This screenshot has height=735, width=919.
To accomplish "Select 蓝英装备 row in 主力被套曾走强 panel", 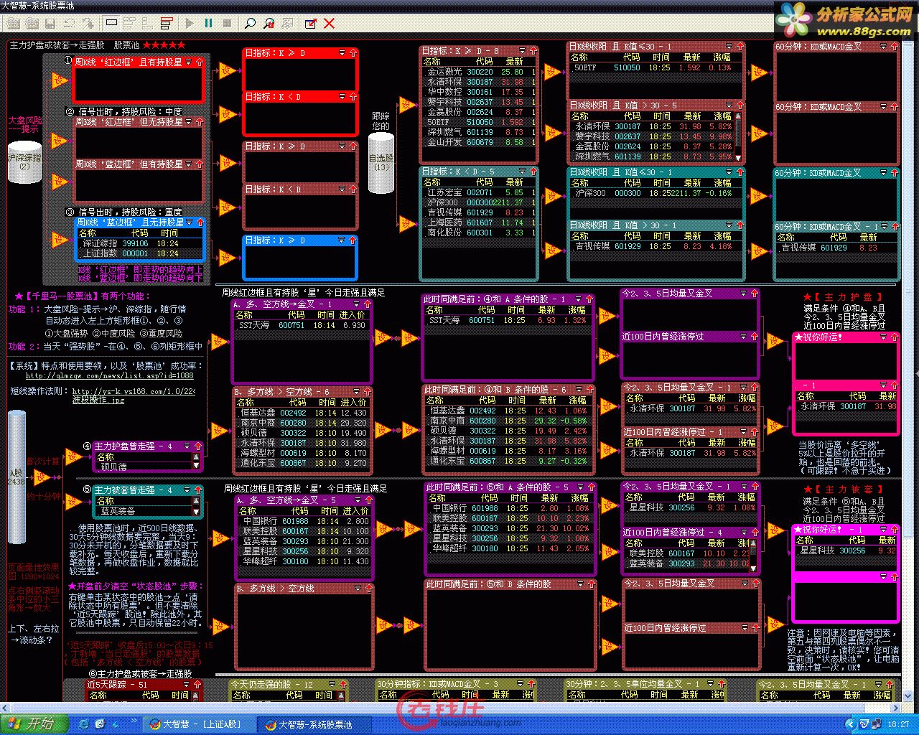I will tap(144, 510).
